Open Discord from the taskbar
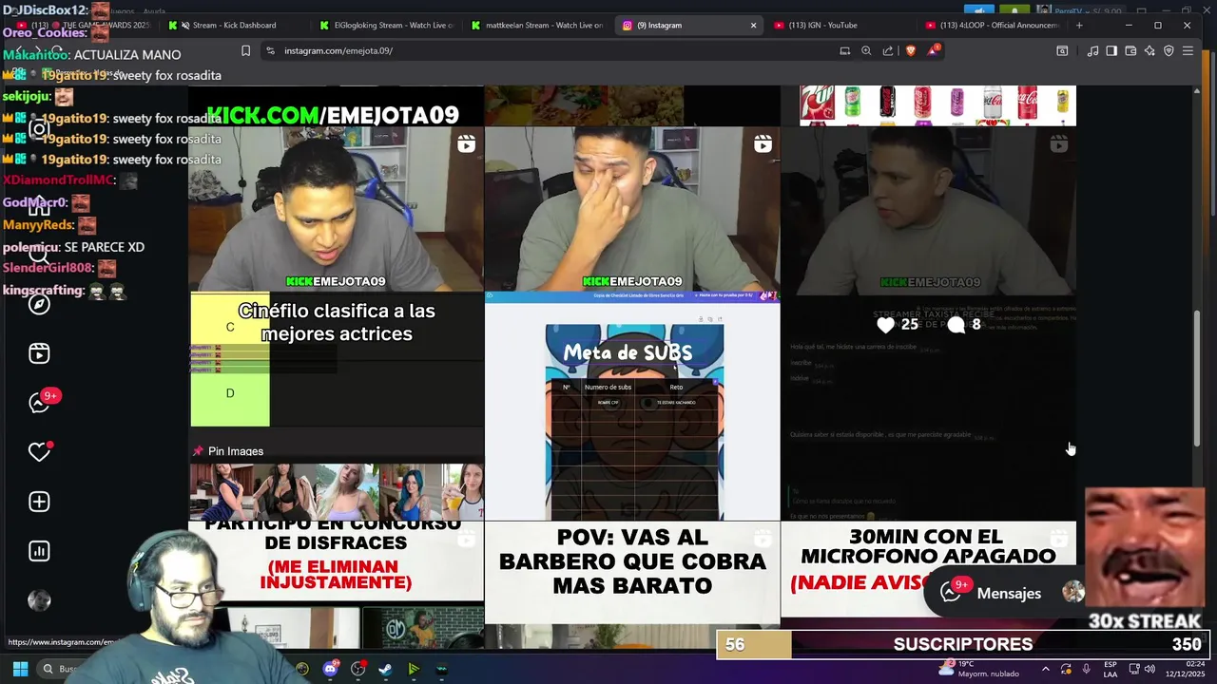This screenshot has height=684, width=1217. [330, 669]
